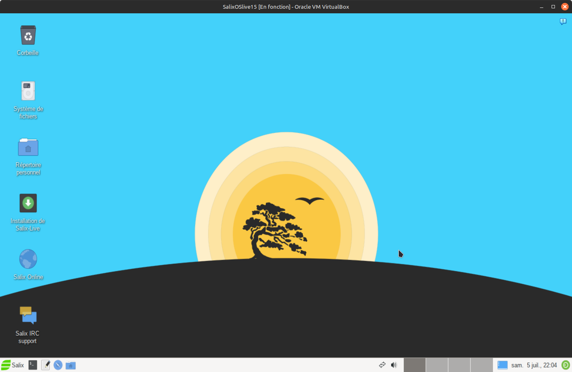Click the blue show desktop button
Screen dimensions: 572x372
(502, 365)
